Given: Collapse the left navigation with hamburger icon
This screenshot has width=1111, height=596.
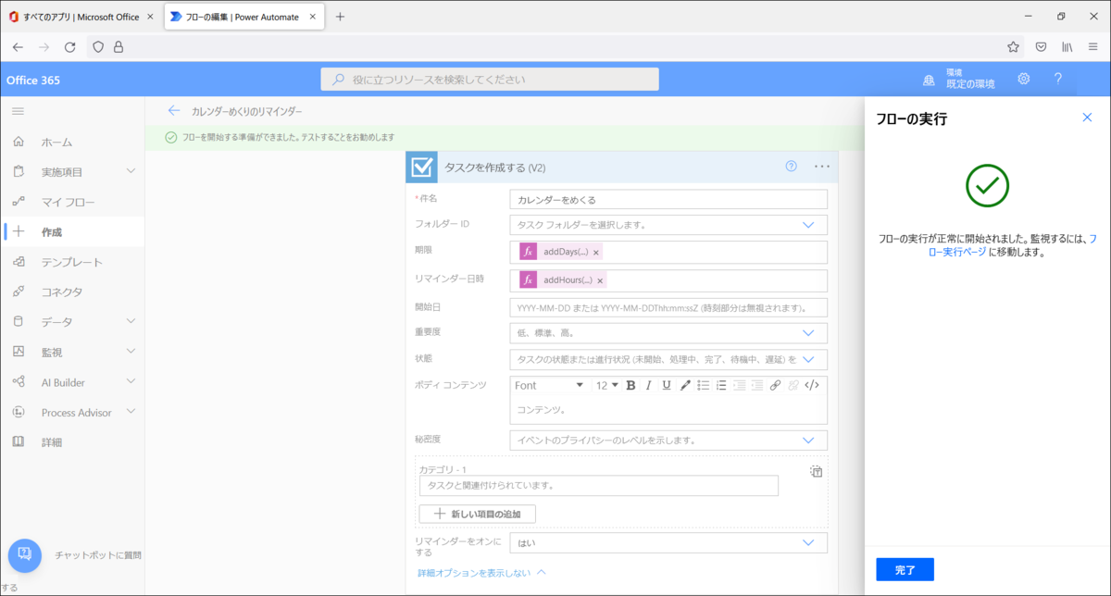Looking at the screenshot, I should point(17,111).
